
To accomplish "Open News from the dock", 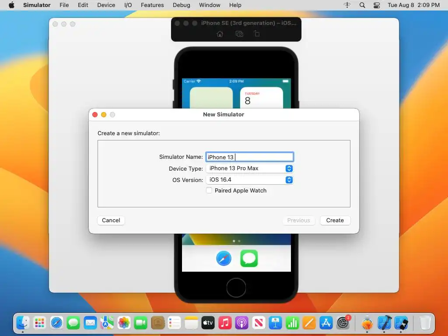I will 259,323.
